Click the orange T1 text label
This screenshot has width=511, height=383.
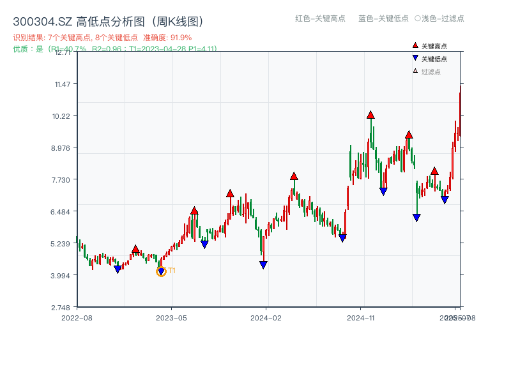tap(172, 271)
